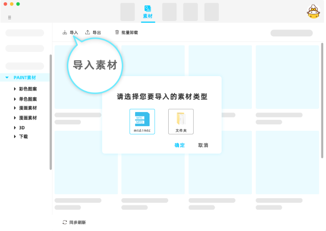Image resolution: width=326 pixels, height=231 pixels.
Task: Click the 导出 toolbar label
Action: 97,32
